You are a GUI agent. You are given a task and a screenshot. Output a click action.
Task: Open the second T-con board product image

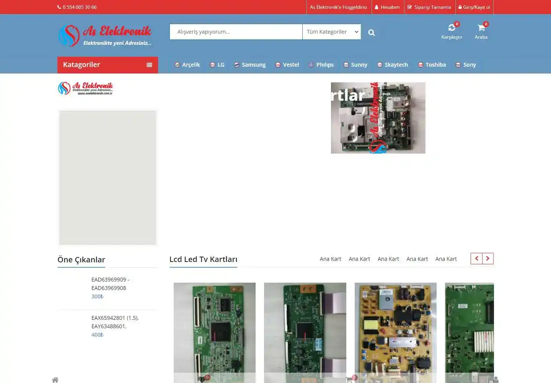[305, 332]
